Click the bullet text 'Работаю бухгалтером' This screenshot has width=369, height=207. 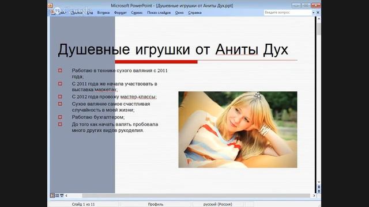(x=98, y=117)
